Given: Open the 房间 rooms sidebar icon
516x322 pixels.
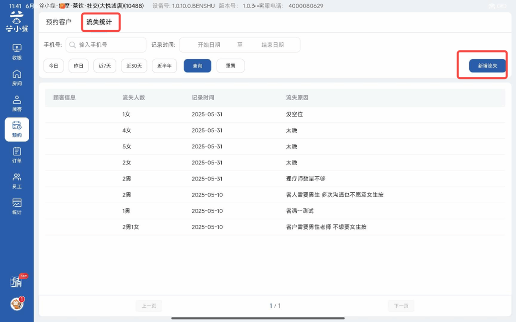Looking at the screenshot, I should (17, 78).
